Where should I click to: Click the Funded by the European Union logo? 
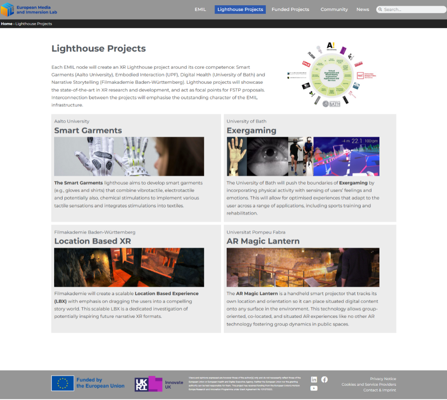88,383
